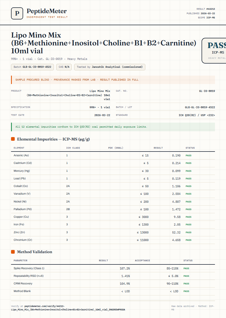This screenshot has height=318, width=226.
Task: Click the Tested by Janoshik Analytical chip
Action: [x=110, y=67]
